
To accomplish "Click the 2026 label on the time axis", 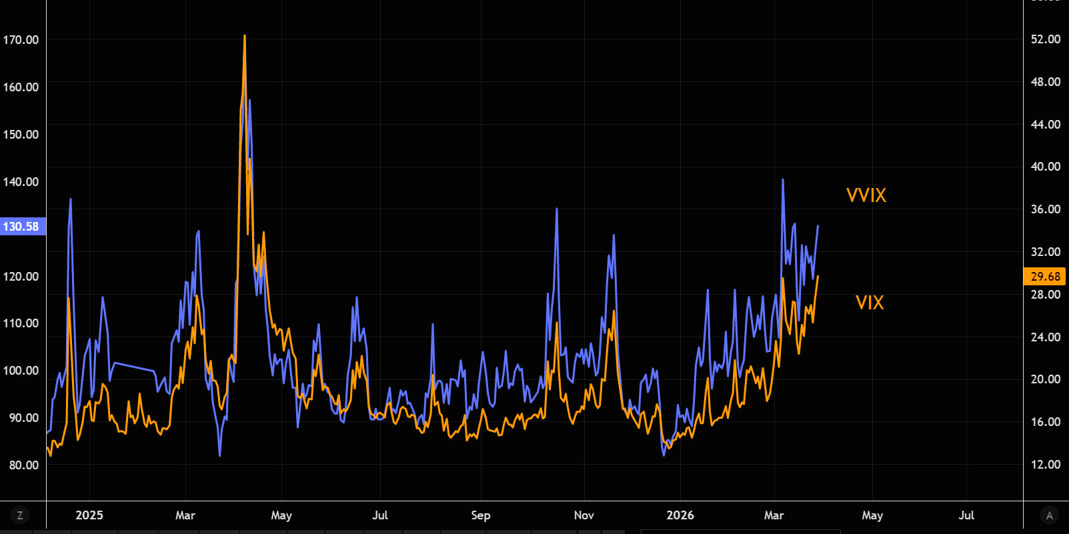I will pyautogui.click(x=680, y=515).
